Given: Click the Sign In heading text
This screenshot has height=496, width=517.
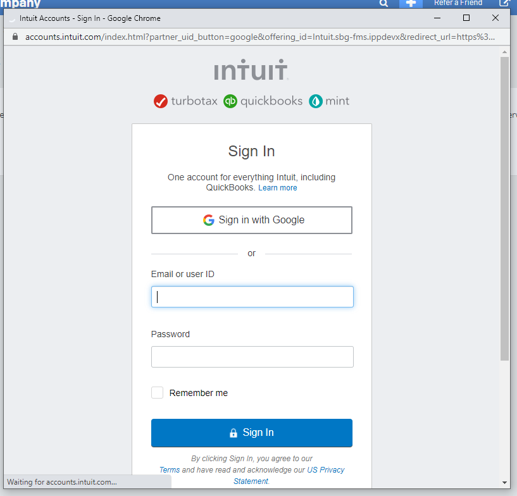Looking at the screenshot, I should click(x=252, y=152).
